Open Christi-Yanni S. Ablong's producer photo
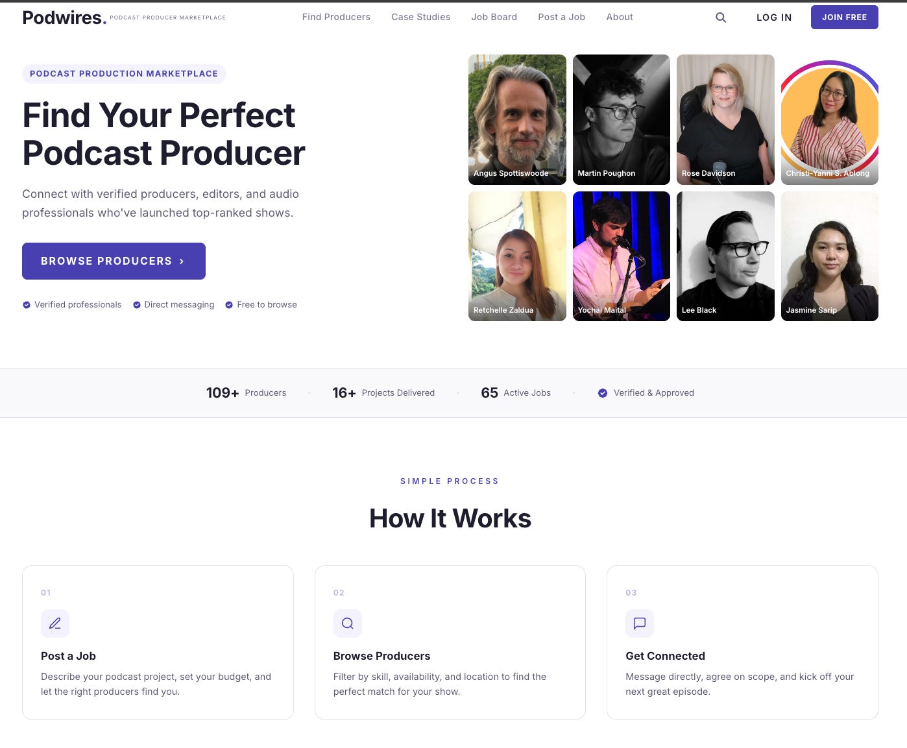 830,119
